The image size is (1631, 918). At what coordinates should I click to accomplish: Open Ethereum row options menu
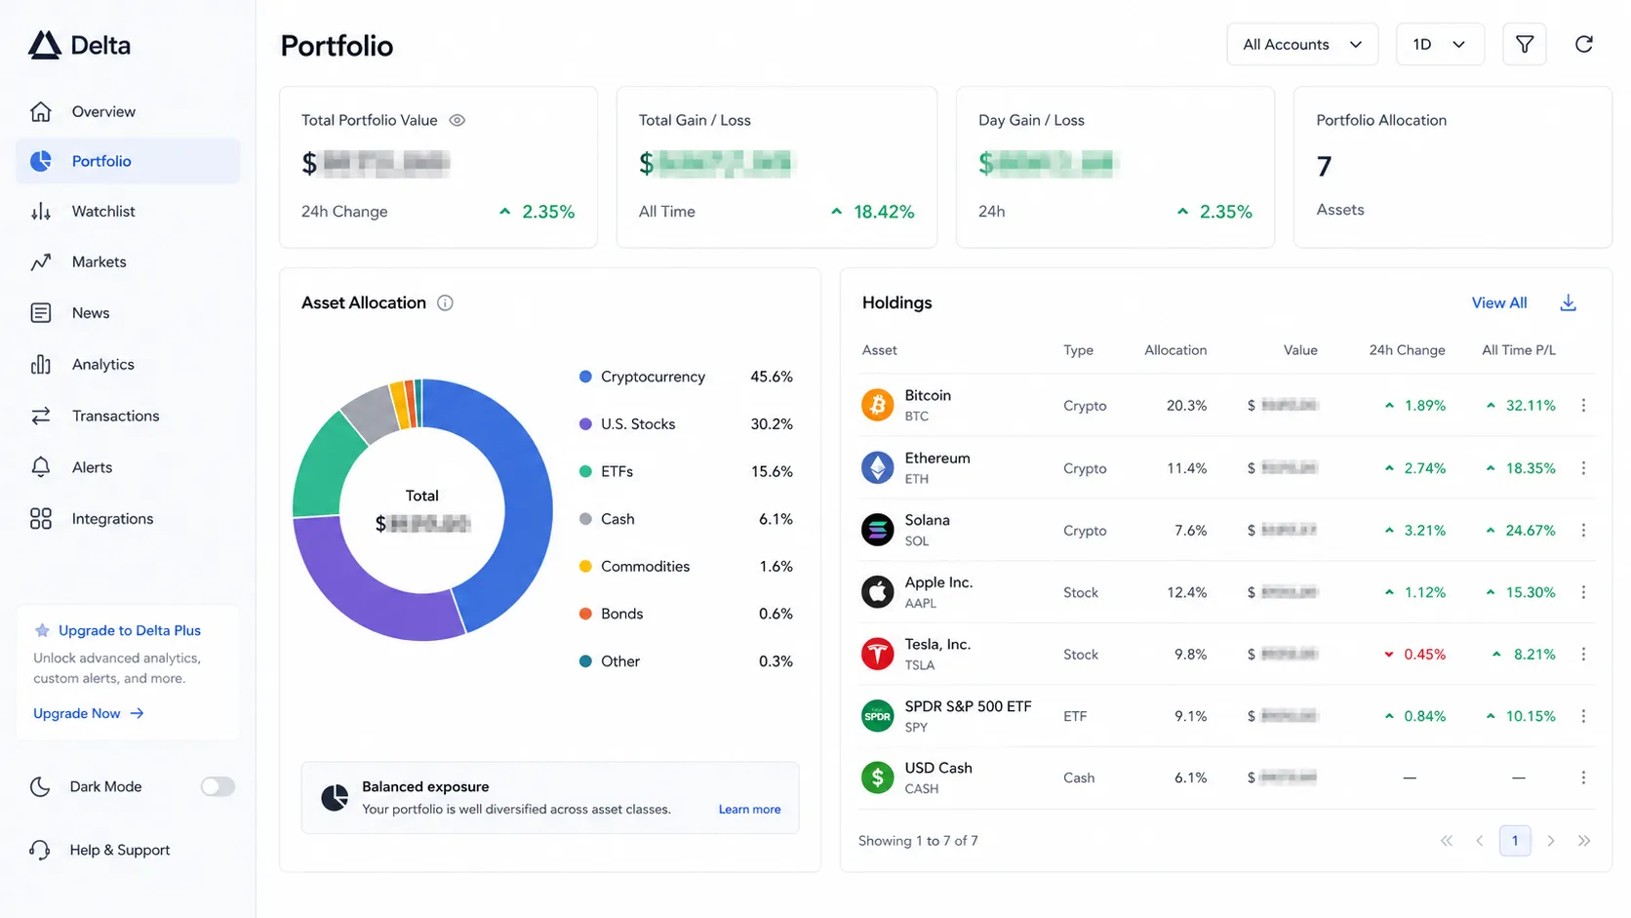click(1583, 468)
